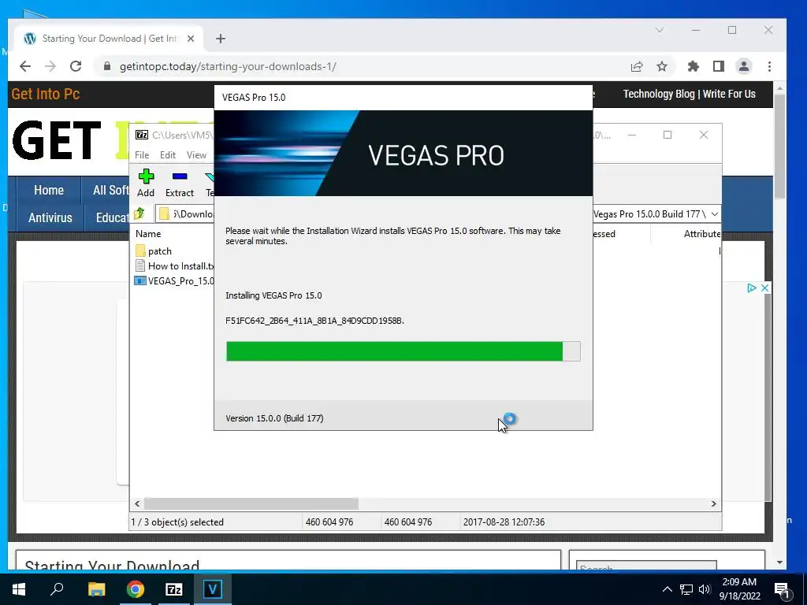This screenshot has width=807, height=605.
Task: Maximize the 7-Zip window
Action: point(668,135)
